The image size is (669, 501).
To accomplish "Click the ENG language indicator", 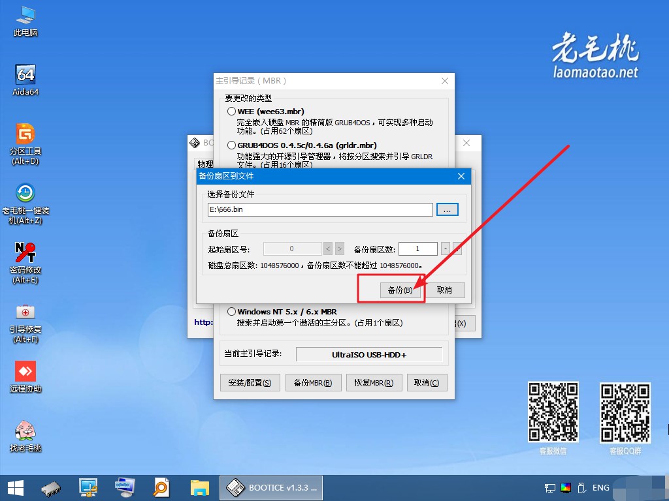I will click(601, 488).
